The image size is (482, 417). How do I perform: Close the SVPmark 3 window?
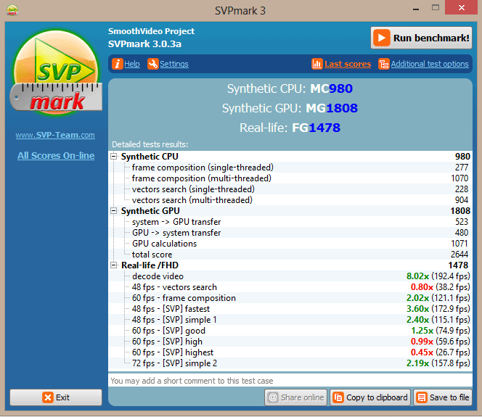[461, 7]
